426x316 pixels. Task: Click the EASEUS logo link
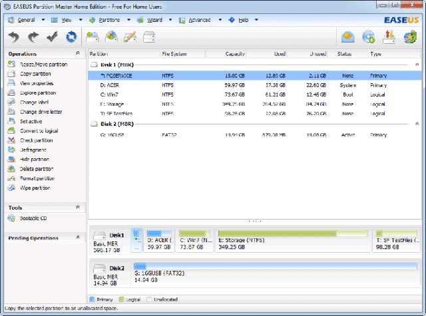tap(401, 20)
